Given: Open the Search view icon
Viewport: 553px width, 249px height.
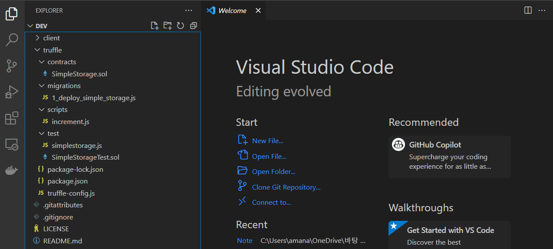Looking at the screenshot, I should (x=12, y=40).
